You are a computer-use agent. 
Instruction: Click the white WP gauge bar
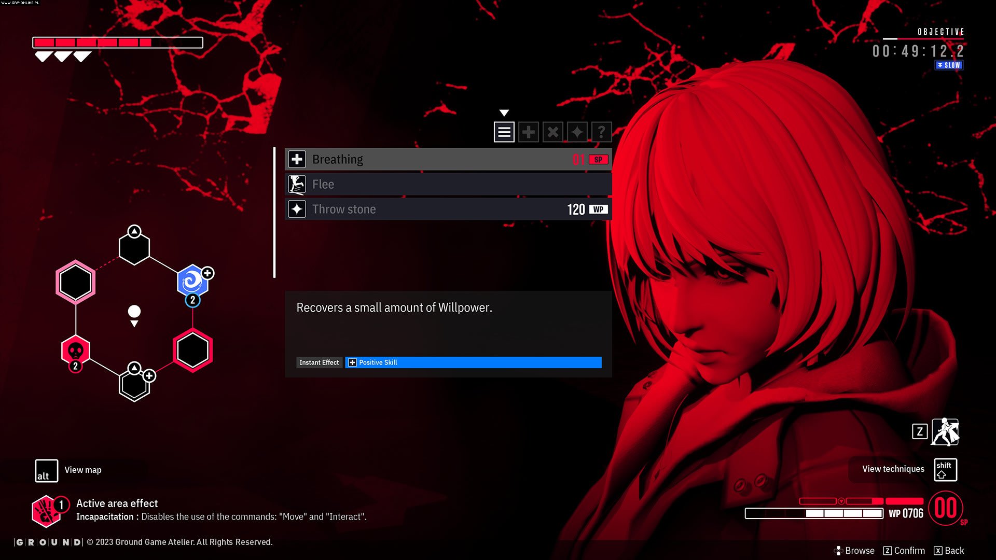point(814,514)
